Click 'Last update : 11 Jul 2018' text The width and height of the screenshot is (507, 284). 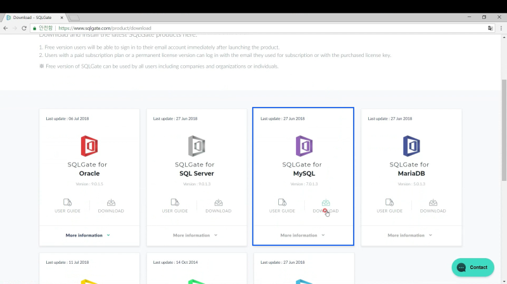click(67, 262)
